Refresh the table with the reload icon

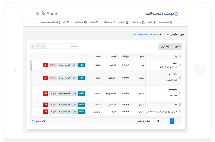tap(32, 121)
